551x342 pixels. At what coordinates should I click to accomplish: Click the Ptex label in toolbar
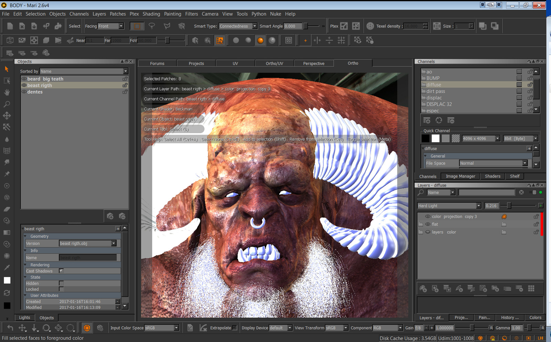(334, 26)
